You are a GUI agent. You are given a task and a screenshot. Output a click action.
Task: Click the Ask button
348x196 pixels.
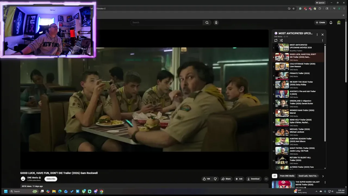point(239,179)
